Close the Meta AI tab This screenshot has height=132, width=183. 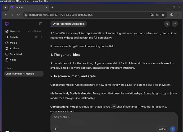click(x=46, y=7)
